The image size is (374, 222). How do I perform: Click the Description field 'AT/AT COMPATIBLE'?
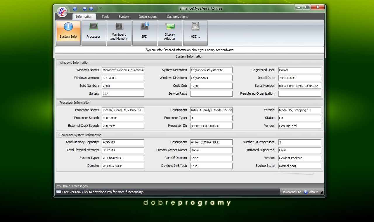pyautogui.click(x=211, y=142)
